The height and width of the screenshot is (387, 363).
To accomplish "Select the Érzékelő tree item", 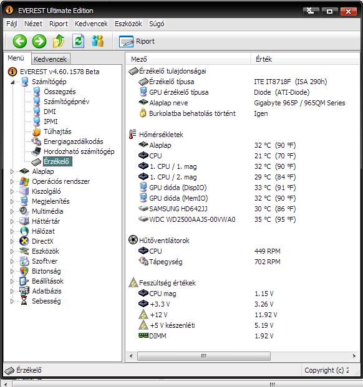I will pyautogui.click(x=57, y=161).
